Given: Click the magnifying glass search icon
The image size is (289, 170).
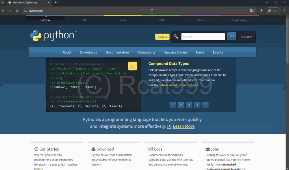Looking at the screenshot, I should click(x=176, y=36).
